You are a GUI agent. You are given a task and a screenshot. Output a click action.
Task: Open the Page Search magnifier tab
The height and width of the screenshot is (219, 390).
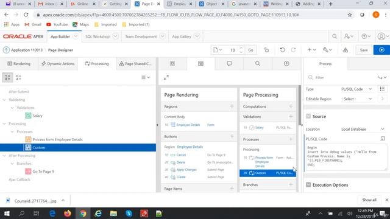258,63
